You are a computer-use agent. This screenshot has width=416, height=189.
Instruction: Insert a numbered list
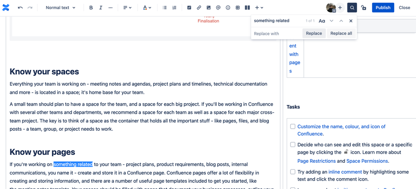click(x=174, y=7)
